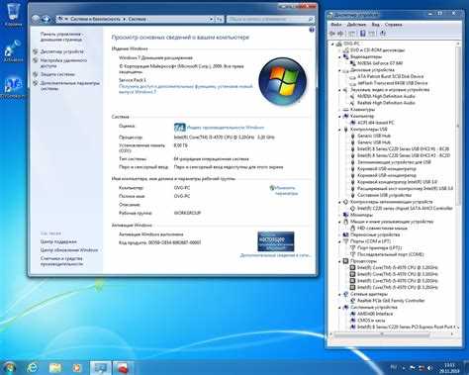Switch to red toolbox app on taskbar

(123, 368)
